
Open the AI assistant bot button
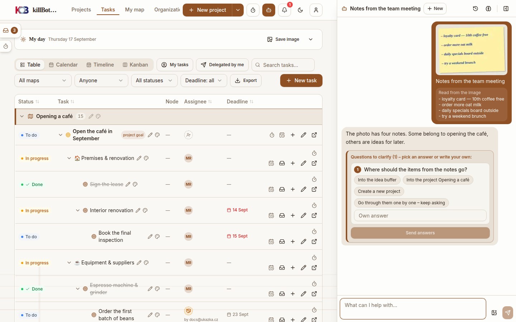pos(269,10)
